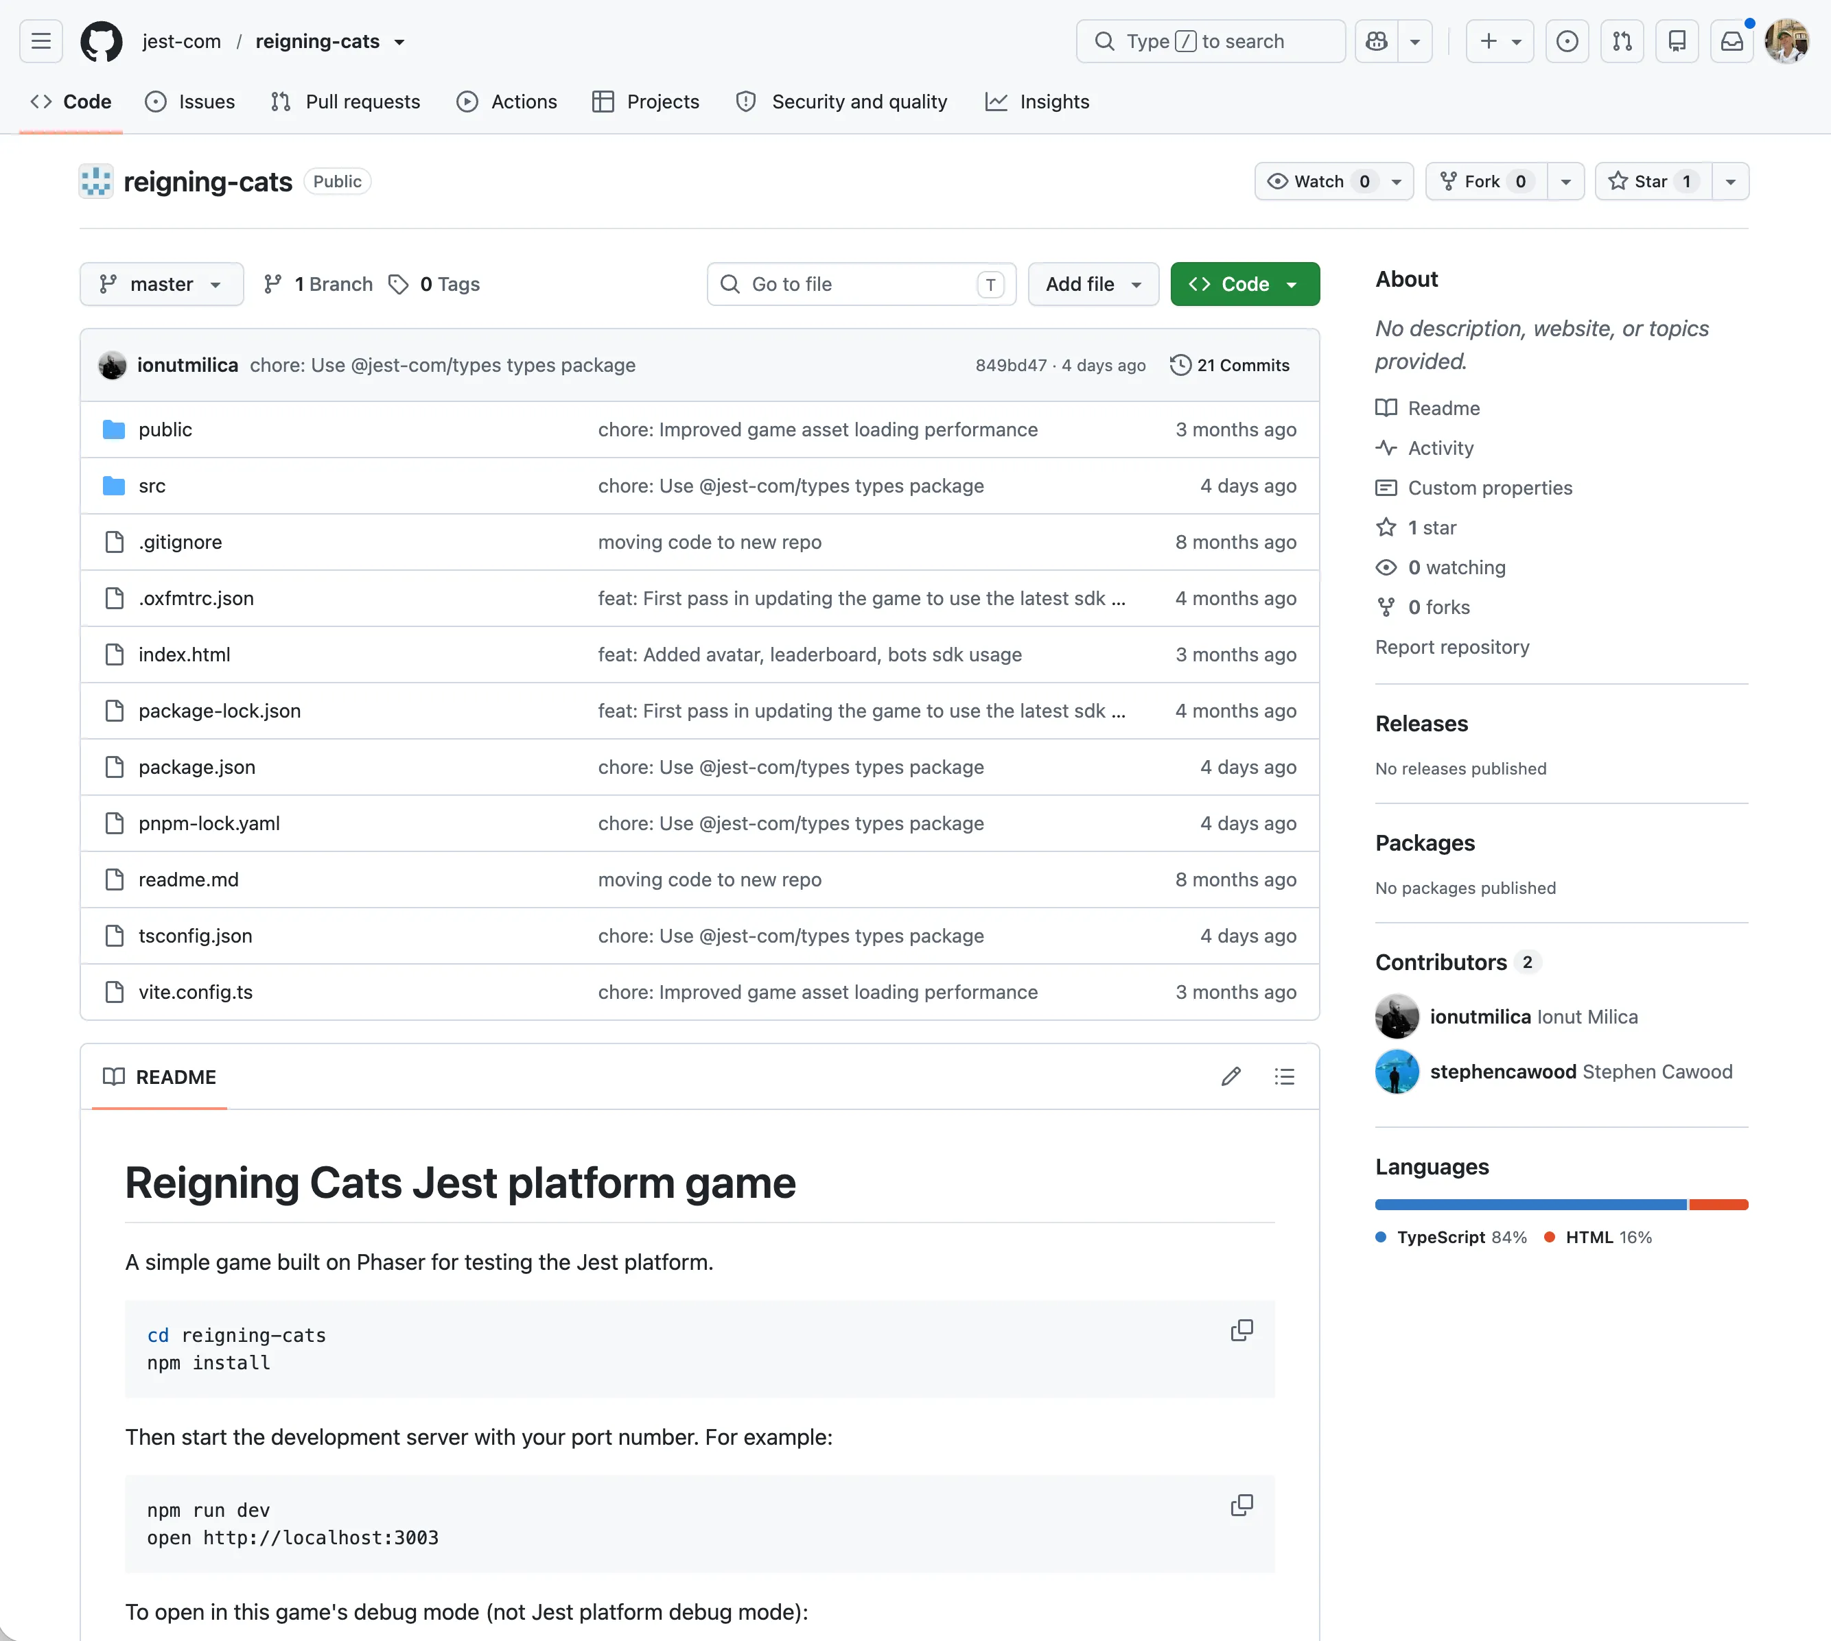Screen dimensions: 1831x1641
Task: Click the HTML orange language bar segment
Action: click(x=1718, y=1205)
